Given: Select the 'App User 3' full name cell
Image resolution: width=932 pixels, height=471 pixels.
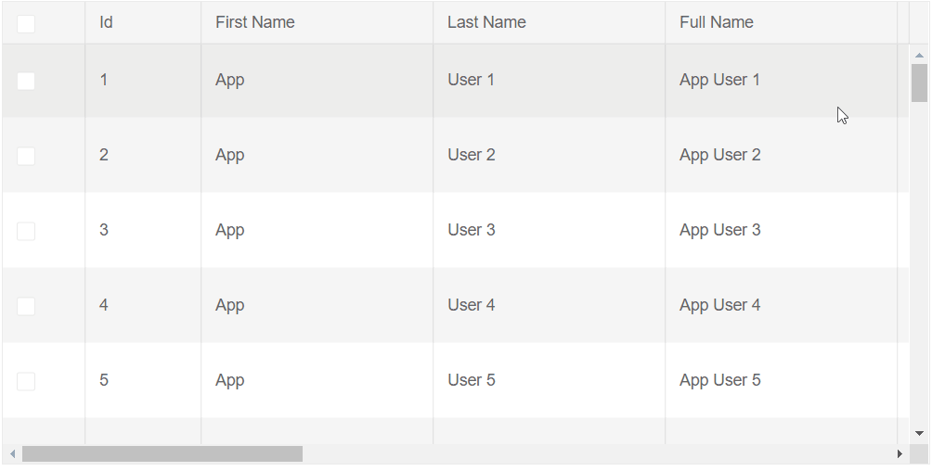Looking at the screenshot, I should coord(720,230).
